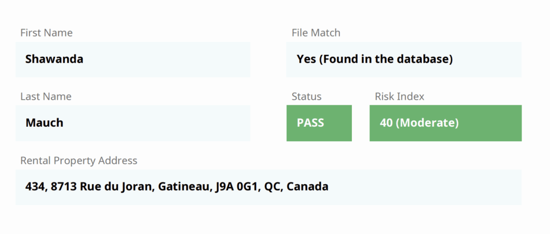Click the "Rental Property Address" label
This screenshot has height=234, width=550.
tap(78, 160)
